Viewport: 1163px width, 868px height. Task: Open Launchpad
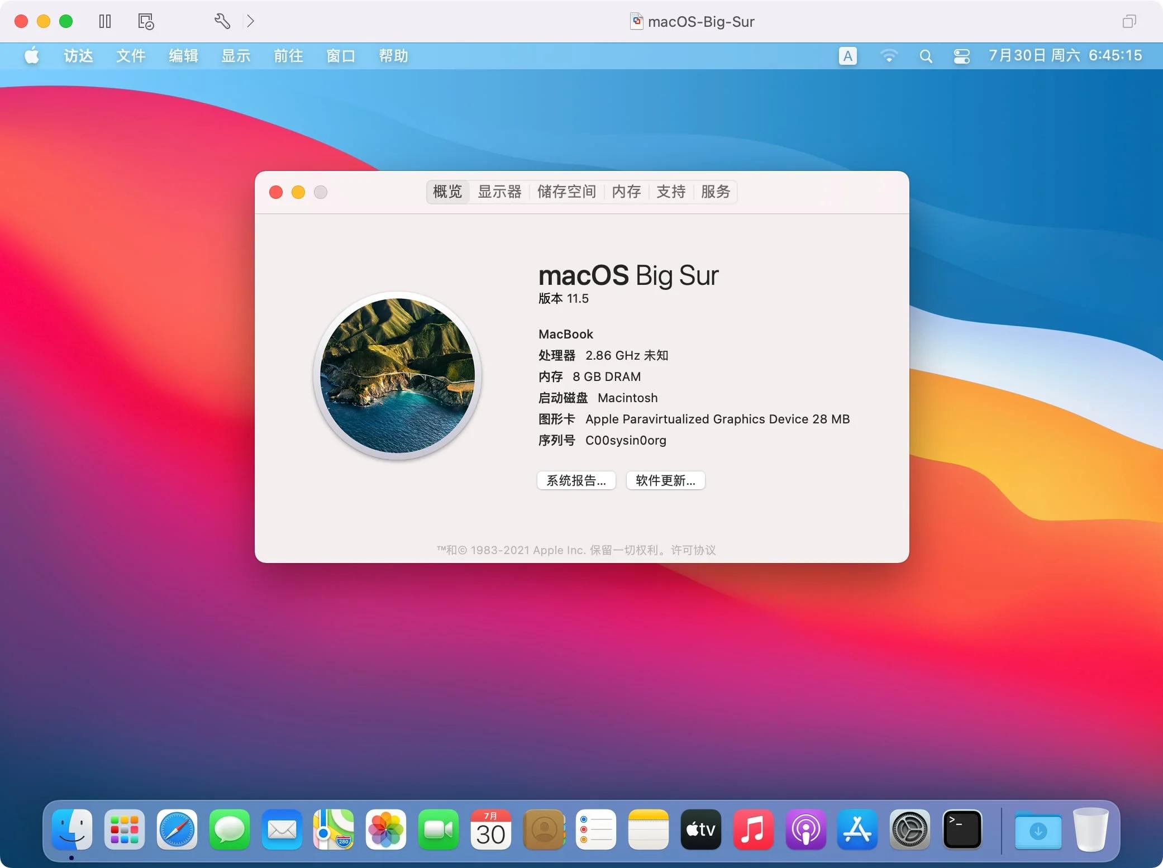(124, 830)
